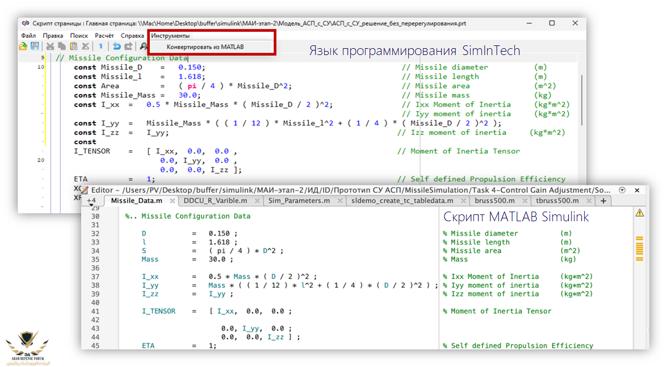Open the Справка menu

click(x=132, y=36)
